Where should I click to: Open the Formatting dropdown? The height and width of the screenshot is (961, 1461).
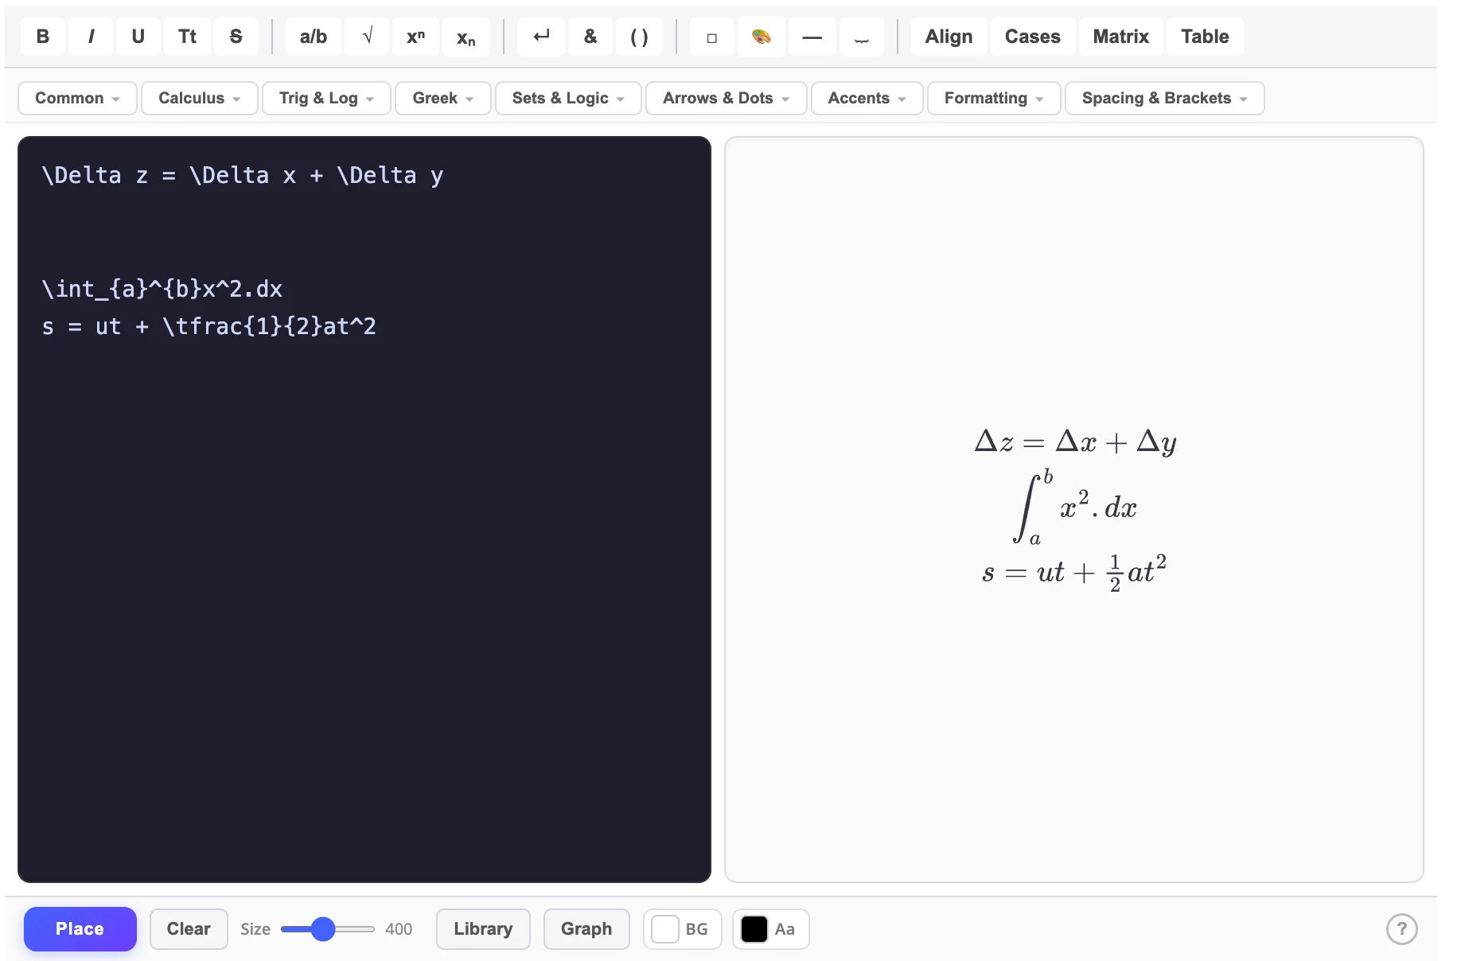coord(994,99)
